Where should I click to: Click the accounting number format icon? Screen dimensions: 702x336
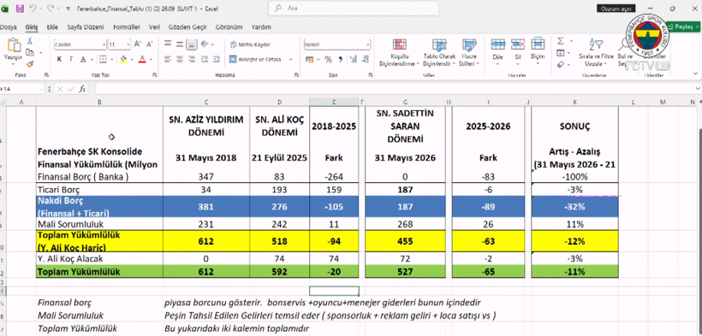click(309, 60)
